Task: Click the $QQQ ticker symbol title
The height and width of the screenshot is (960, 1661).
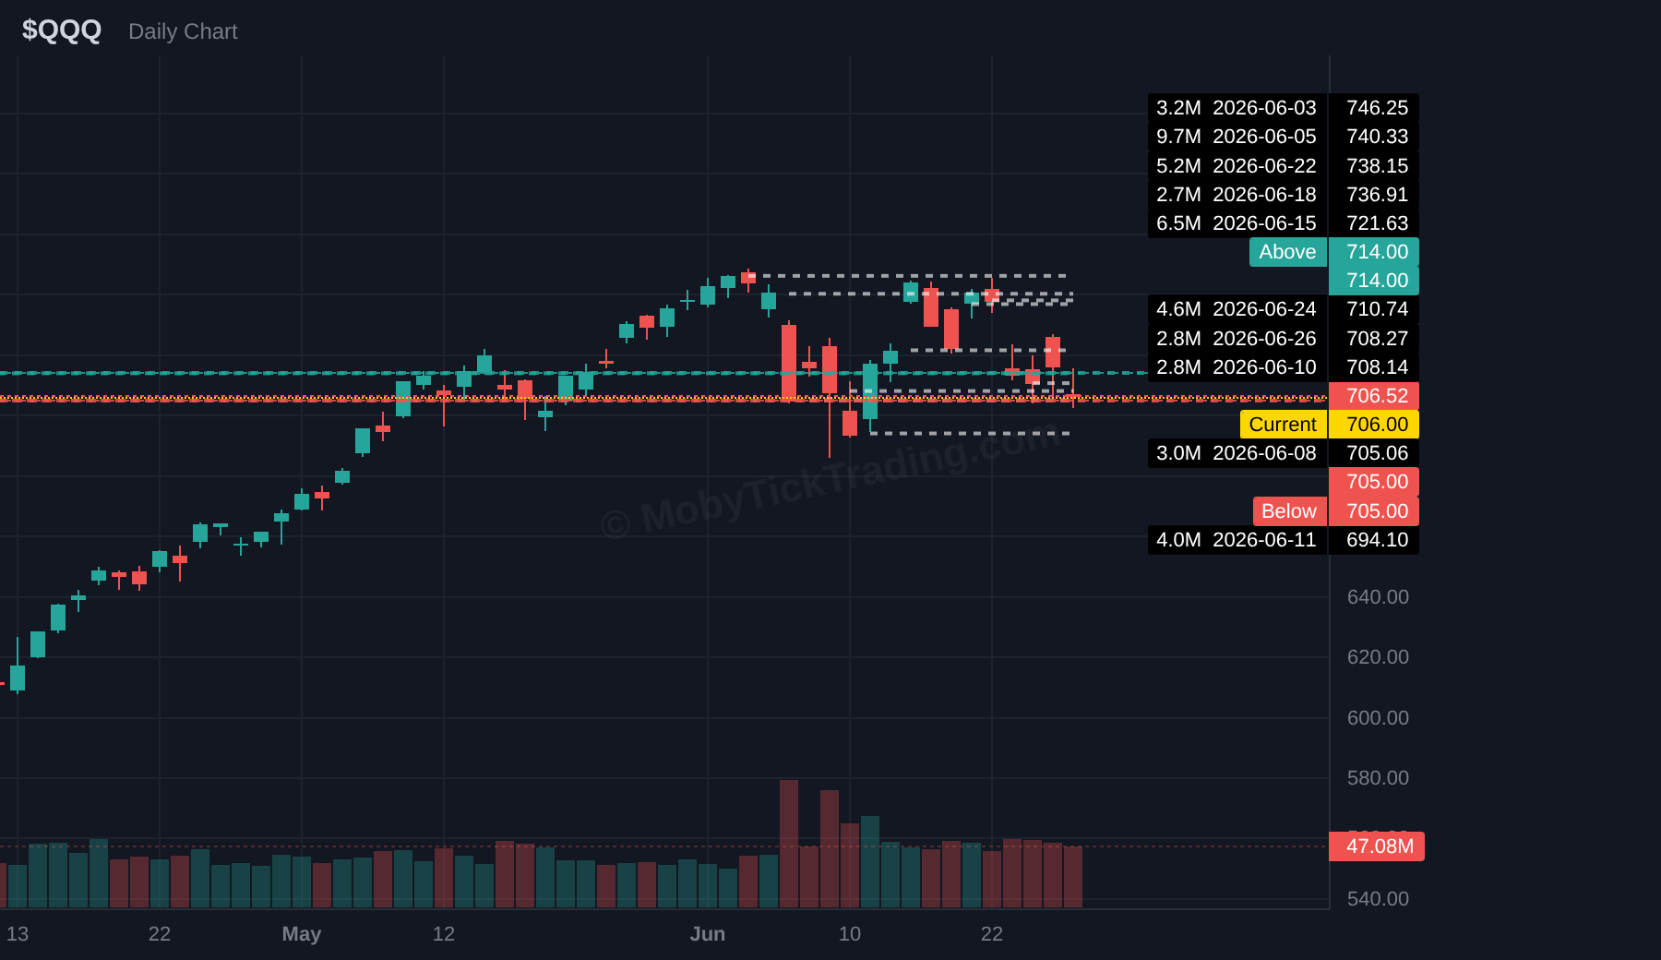Action: (62, 30)
